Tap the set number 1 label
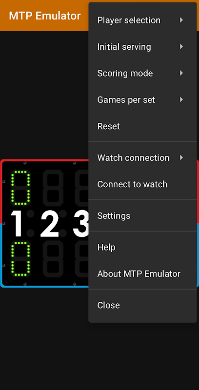 (18, 223)
